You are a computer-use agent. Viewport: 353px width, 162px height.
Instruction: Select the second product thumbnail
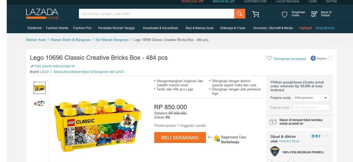pyautogui.click(x=40, y=103)
